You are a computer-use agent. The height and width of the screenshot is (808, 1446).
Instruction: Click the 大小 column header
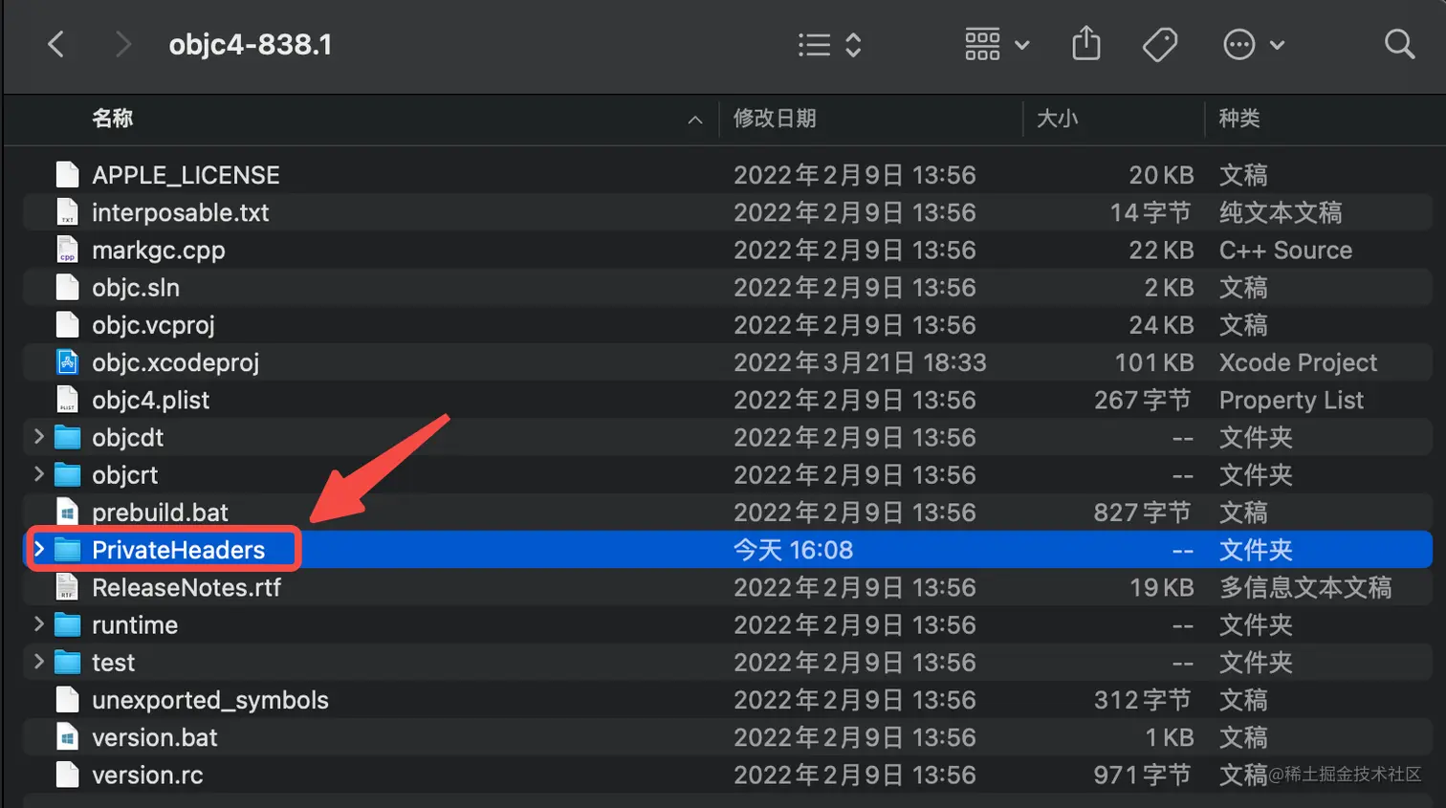tap(1058, 119)
